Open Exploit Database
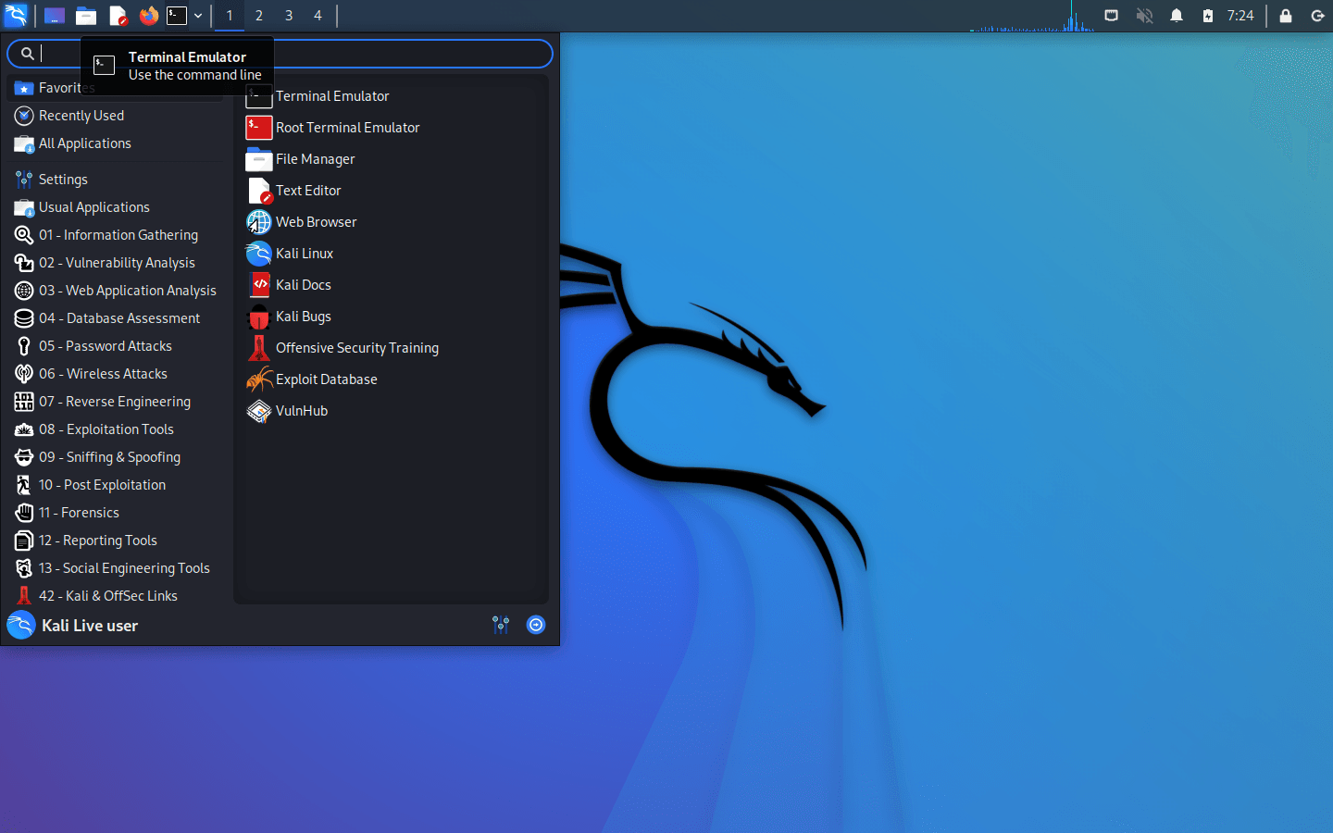Viewport: 1333px width, 833px height. click(392, 379)
